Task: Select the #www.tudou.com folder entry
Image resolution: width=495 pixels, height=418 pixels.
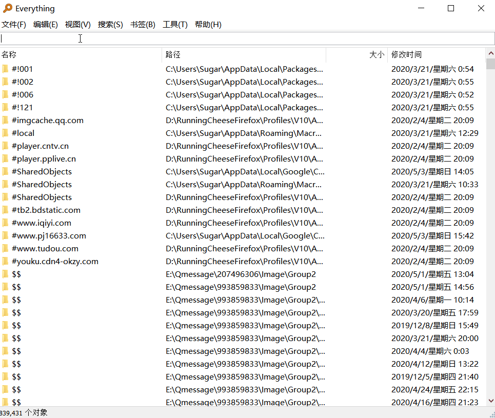Action: tap(45, 248)
